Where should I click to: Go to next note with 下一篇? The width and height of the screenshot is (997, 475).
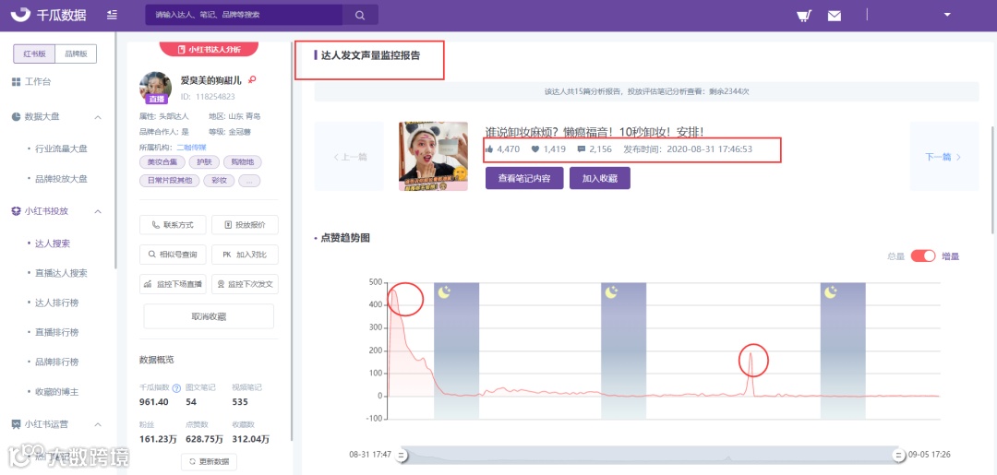tap(944, 157)
